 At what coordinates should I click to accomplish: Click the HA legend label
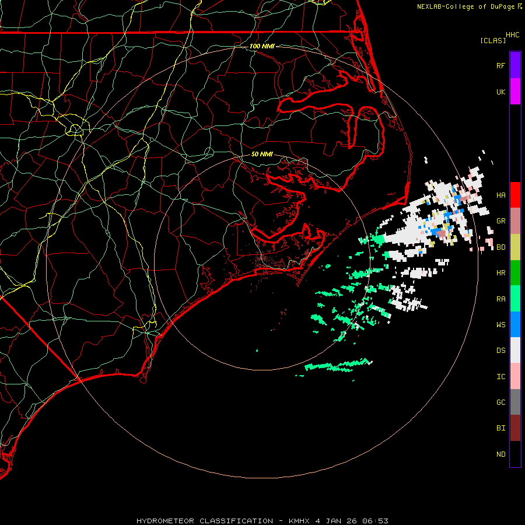pos(501,195)
